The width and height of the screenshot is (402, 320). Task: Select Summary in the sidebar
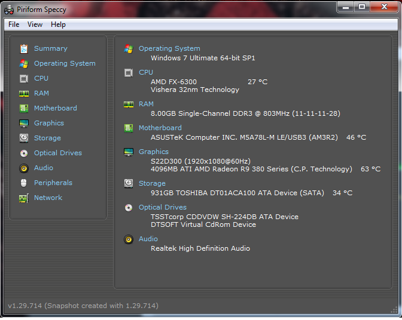(x=51, y=48)
